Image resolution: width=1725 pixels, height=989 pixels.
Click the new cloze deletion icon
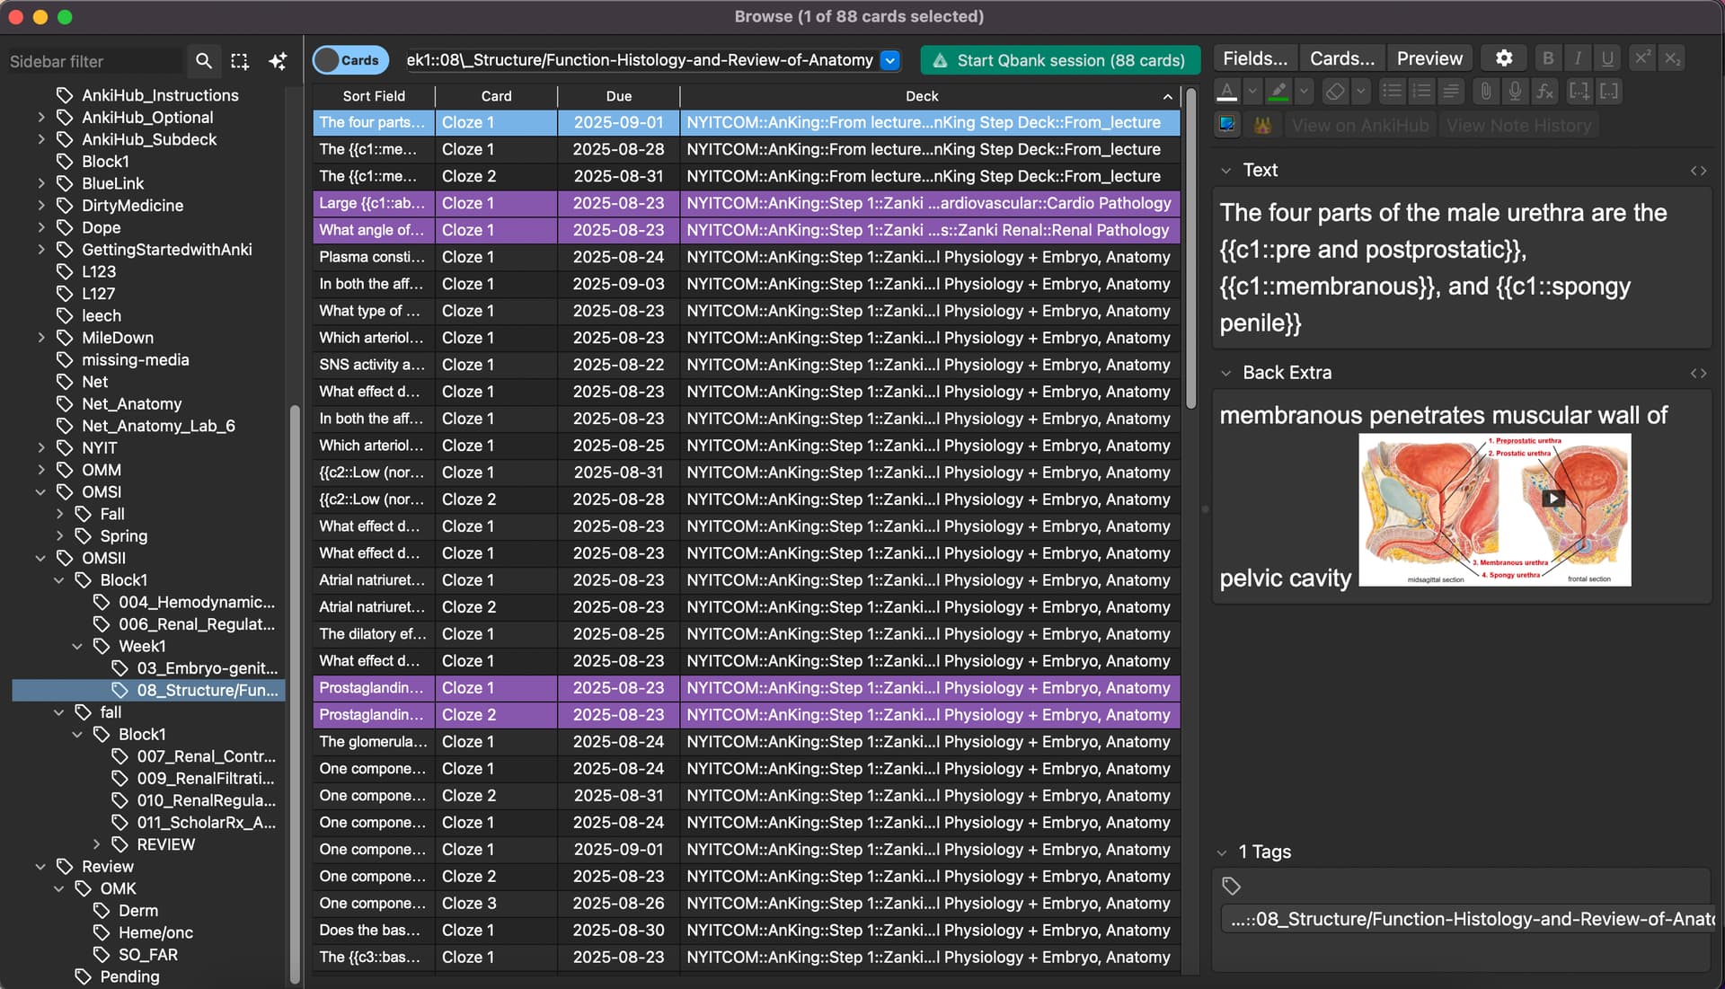(1579, 91)
